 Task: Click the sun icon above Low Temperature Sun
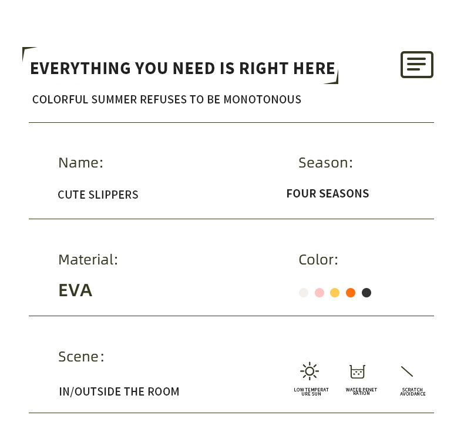310,371
